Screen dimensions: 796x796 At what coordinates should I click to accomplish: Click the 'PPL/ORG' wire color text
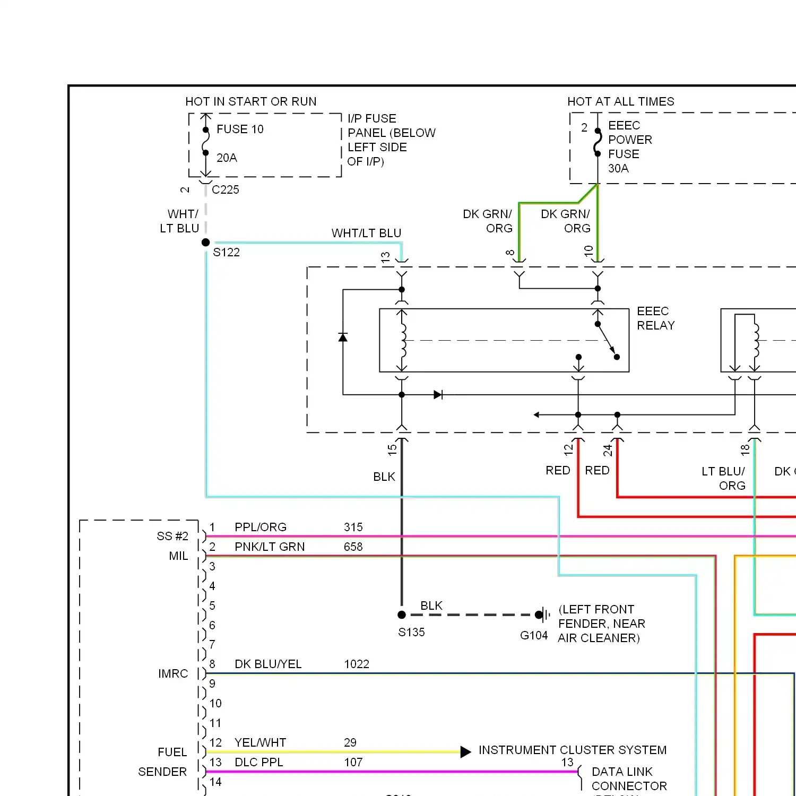[261, 527]
